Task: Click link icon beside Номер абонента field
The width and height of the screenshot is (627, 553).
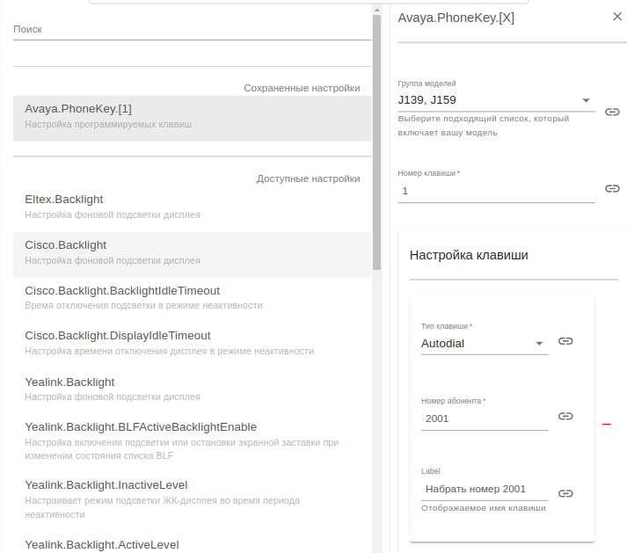Action: point(565,417)
